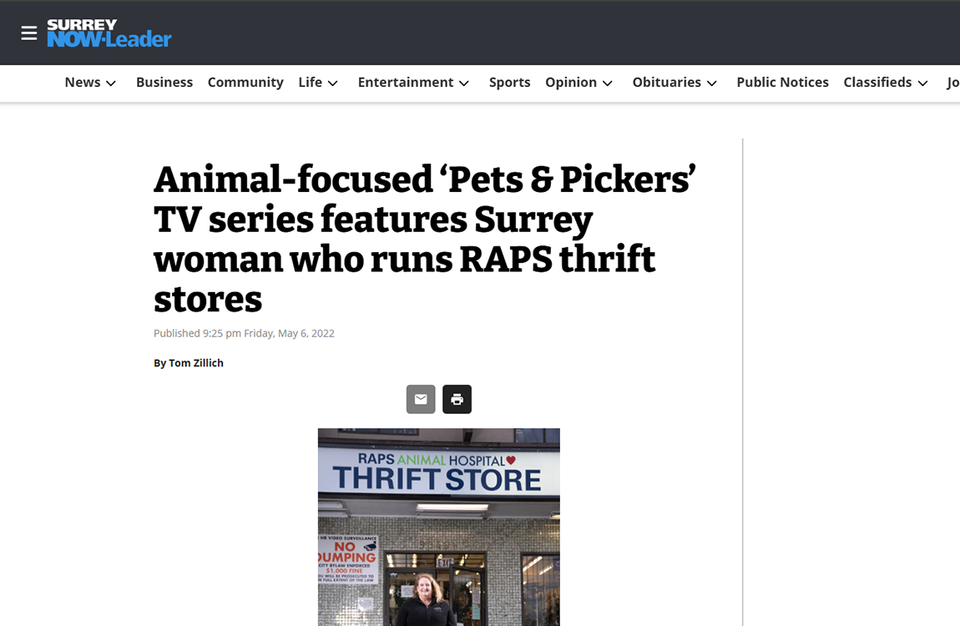Share article via email icon
The width and height of the screenshot is (960, 626).
(421, 399)
